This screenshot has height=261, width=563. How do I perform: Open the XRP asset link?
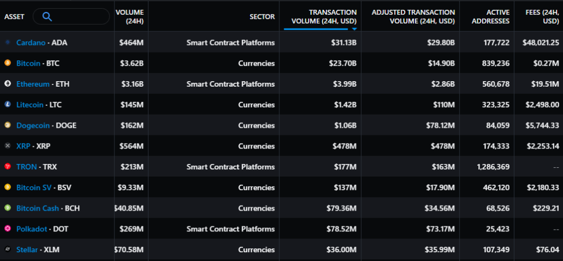23,146
